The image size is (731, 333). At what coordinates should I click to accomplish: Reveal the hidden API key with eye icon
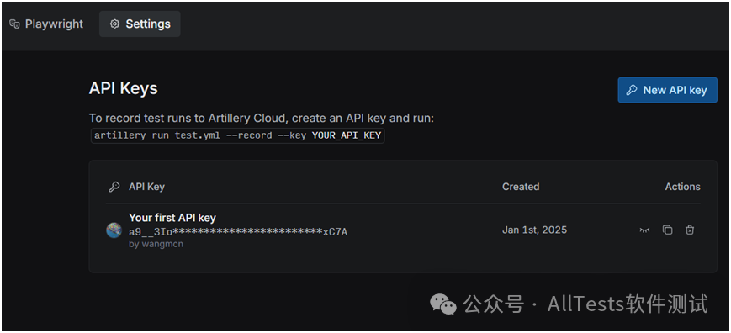point(644,230)
